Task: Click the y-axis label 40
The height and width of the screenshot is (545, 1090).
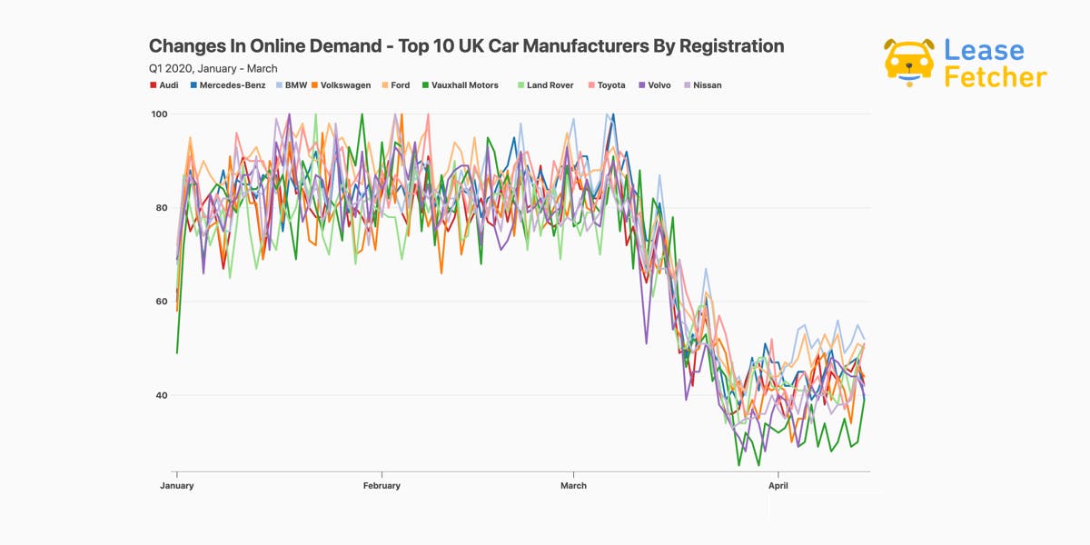Action: coord(162,395)
